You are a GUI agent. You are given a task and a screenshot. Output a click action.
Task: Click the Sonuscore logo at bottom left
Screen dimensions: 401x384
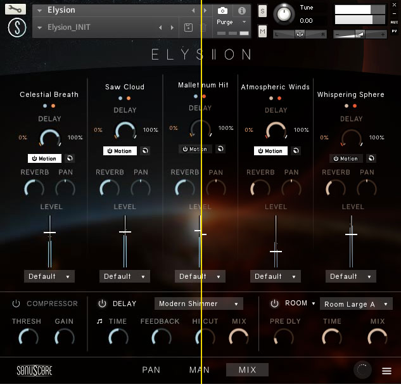pyautogui.click(x=34, y=370)
